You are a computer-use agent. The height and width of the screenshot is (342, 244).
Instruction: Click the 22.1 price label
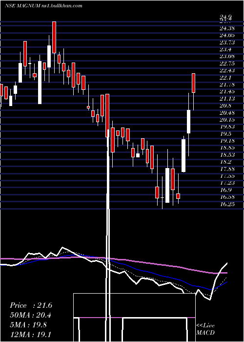(225, 78)
